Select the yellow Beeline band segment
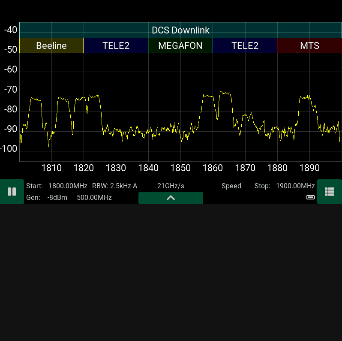This screenshot has height=341, width=342. [x=51, y=45]
